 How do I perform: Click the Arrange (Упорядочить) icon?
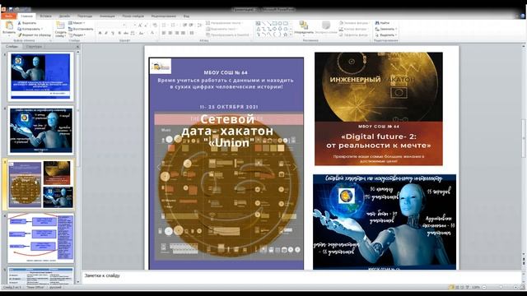click(x=304, y=25)
